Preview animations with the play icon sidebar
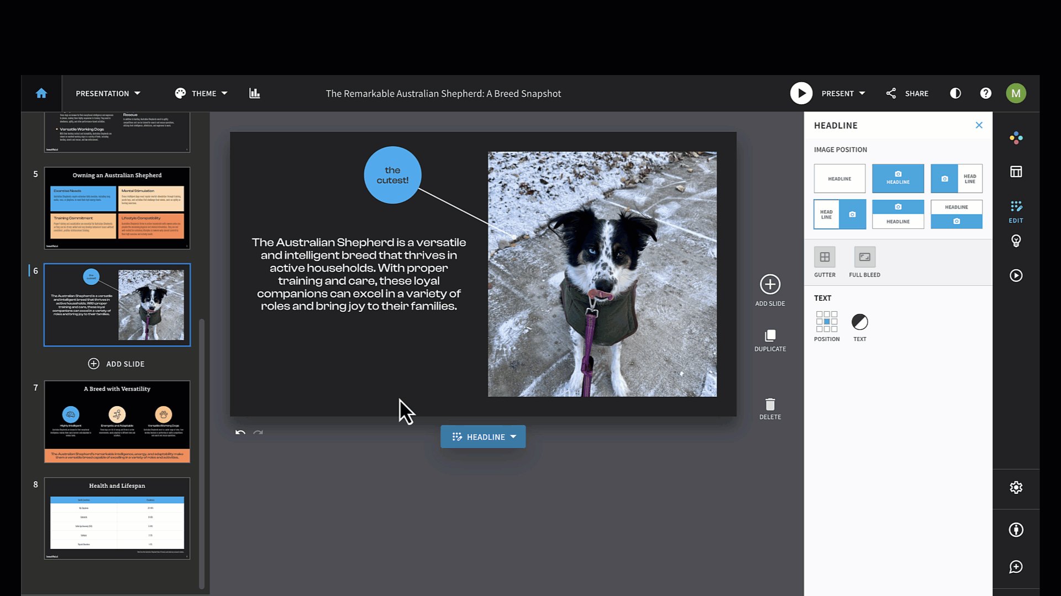 coord(1016,275)
